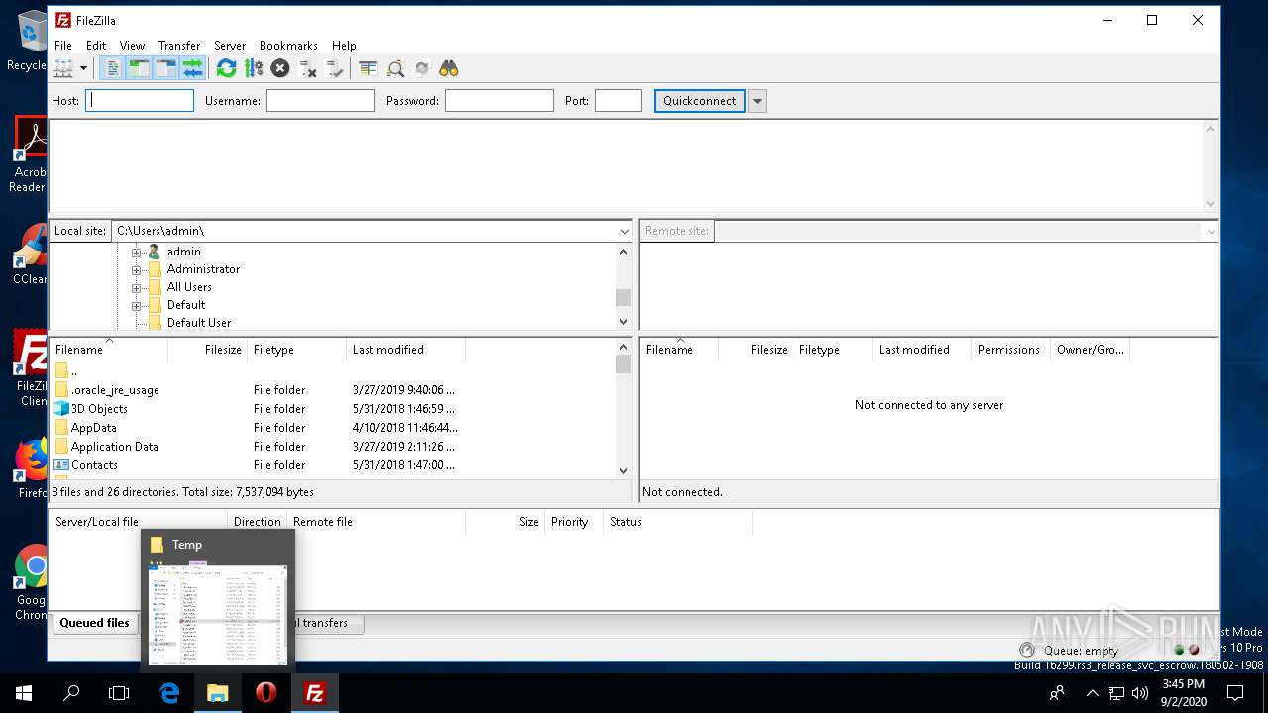Focus the Host input field
1268x713 pixels.
[x=140, y=100]
